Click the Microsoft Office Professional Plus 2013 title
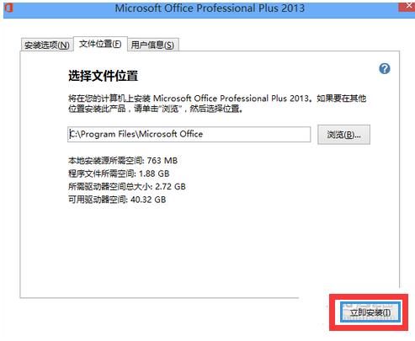415x341 pixels. (x=210, y=8)
